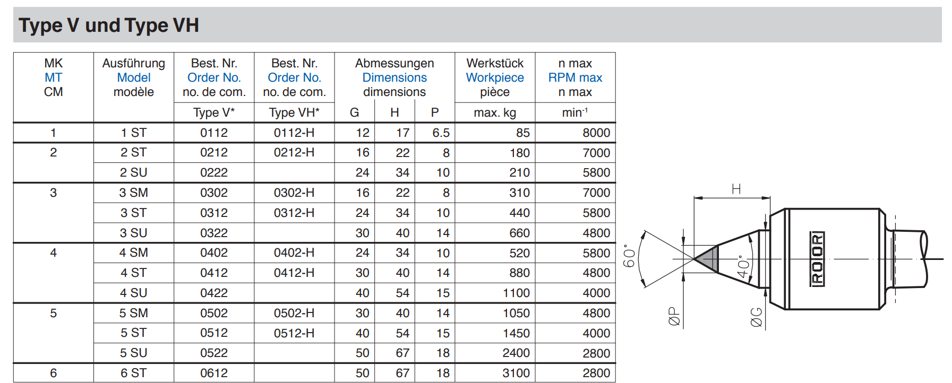
Task: Click the blue 'Workpiece' header text
Action: 495,77
